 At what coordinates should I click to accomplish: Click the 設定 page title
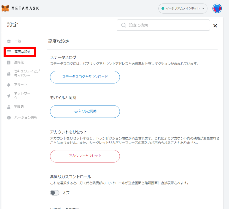(13, 25)
